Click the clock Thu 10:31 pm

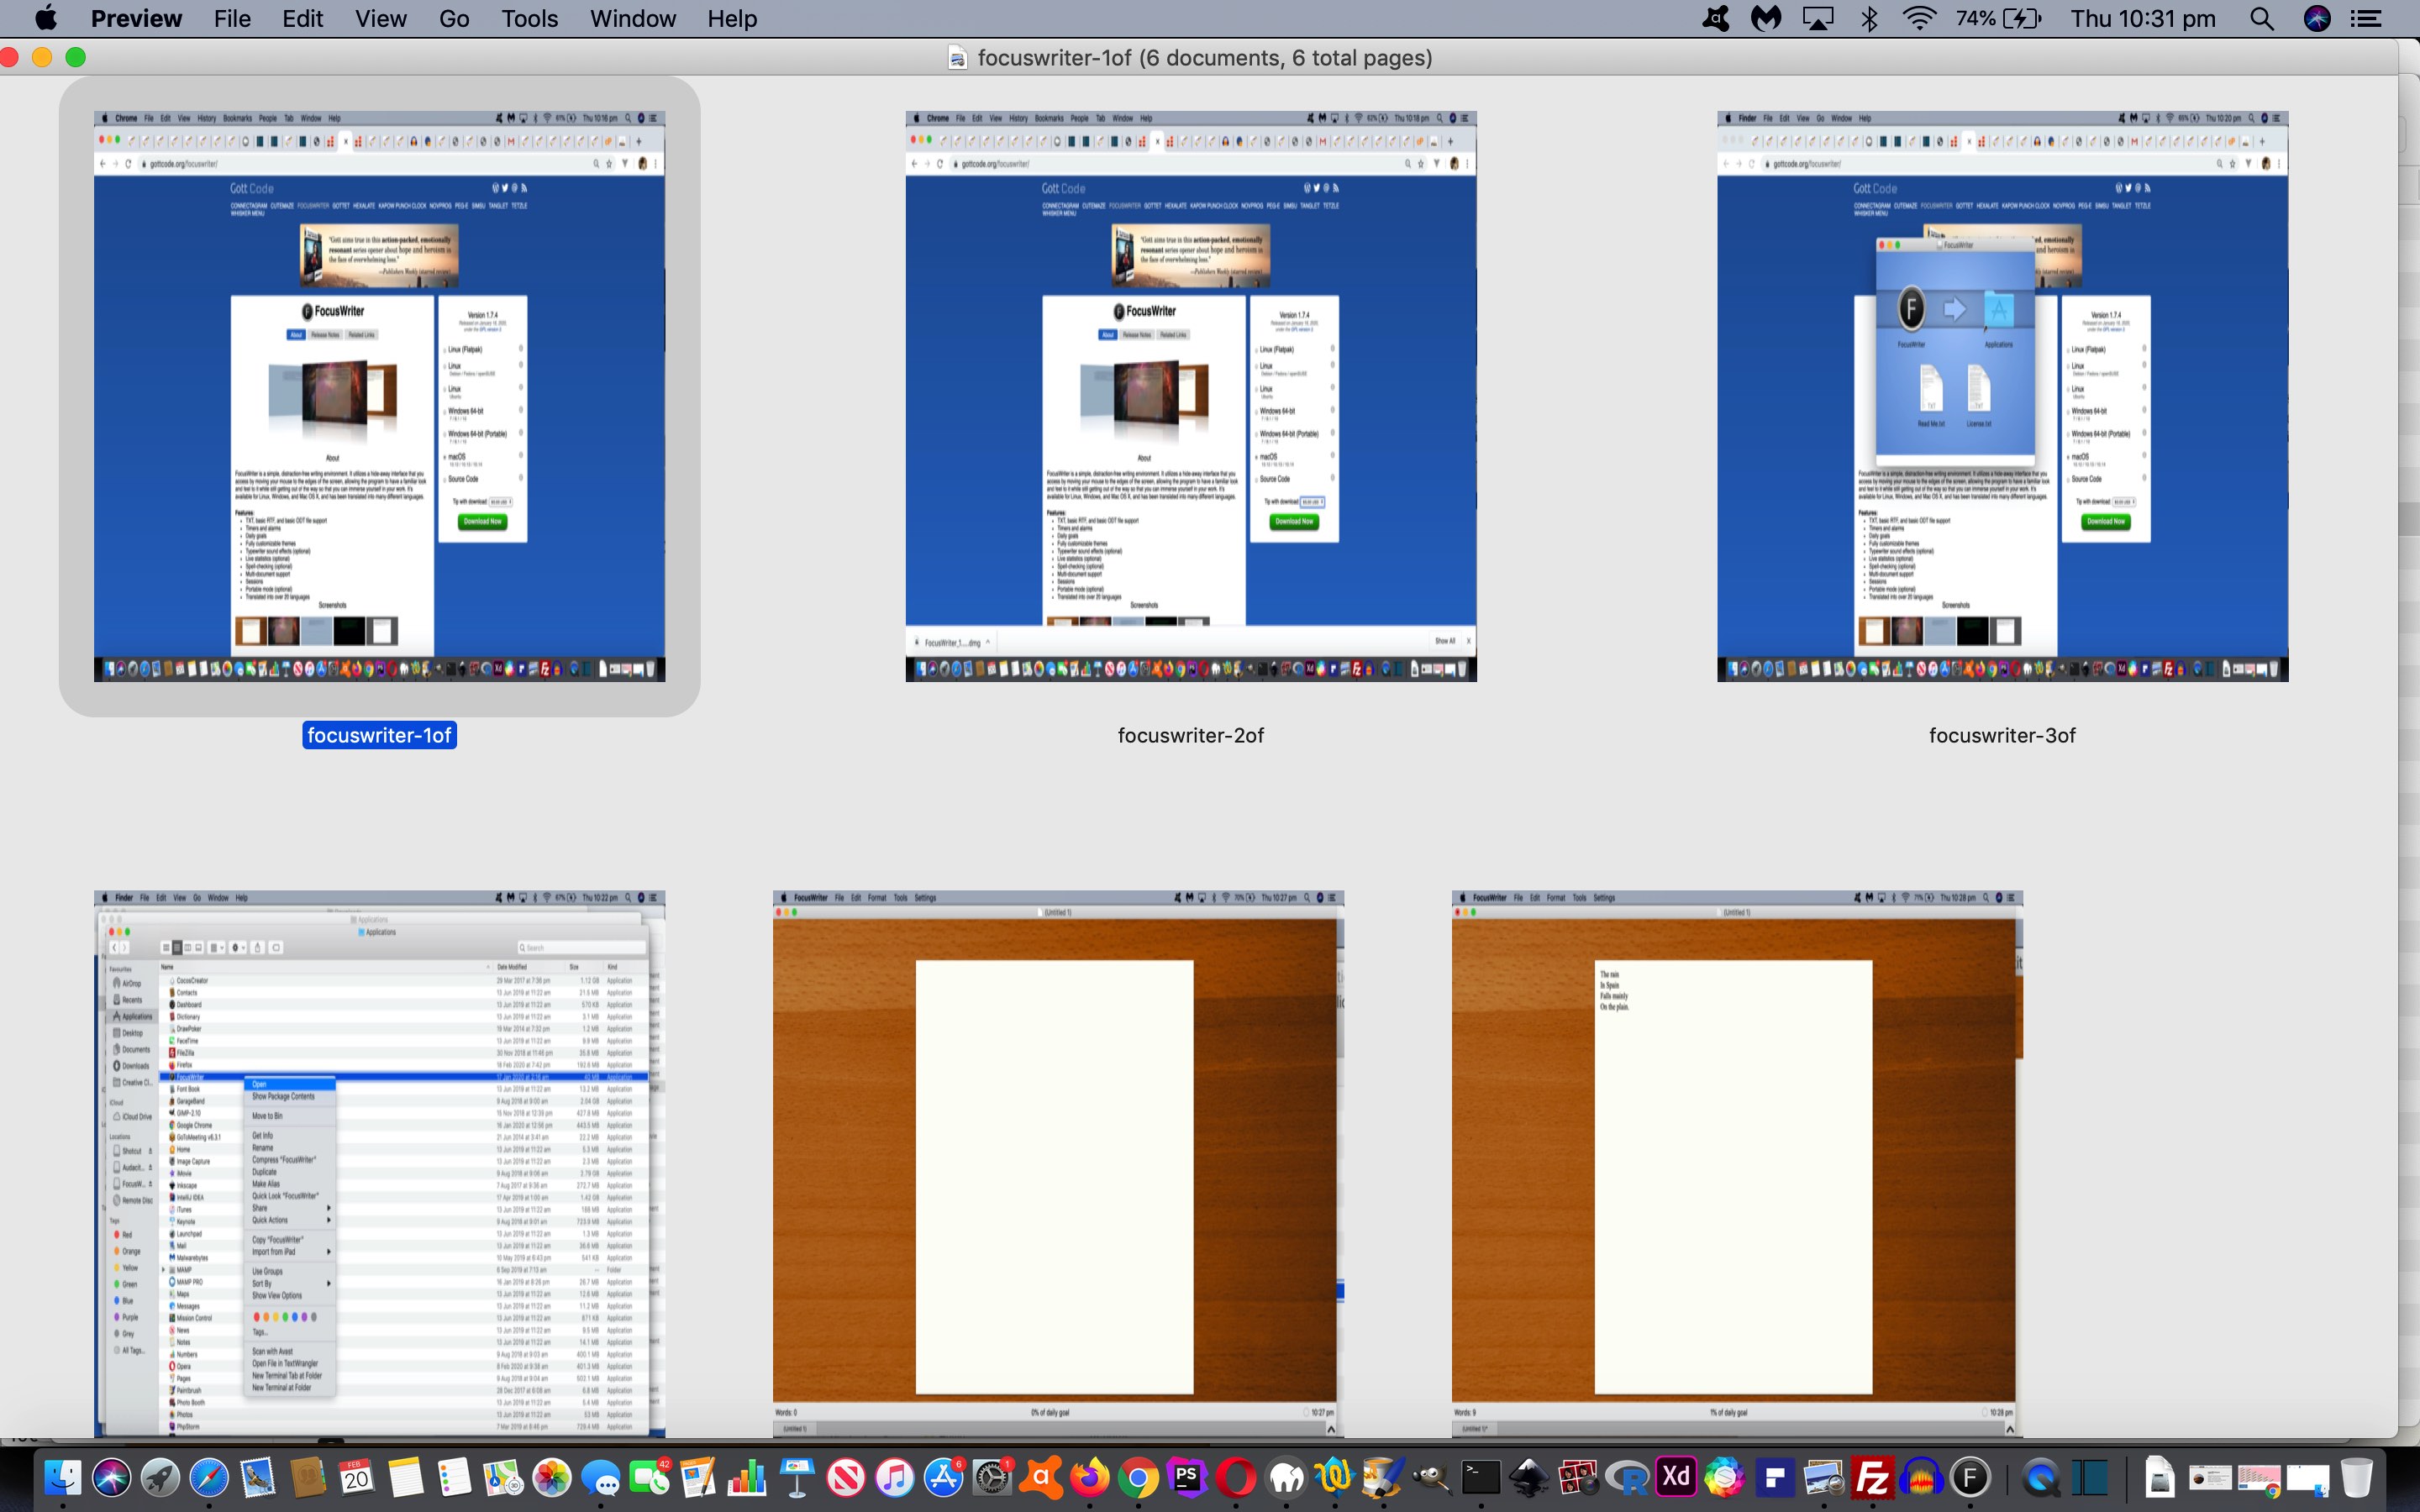pos(2143,18)
